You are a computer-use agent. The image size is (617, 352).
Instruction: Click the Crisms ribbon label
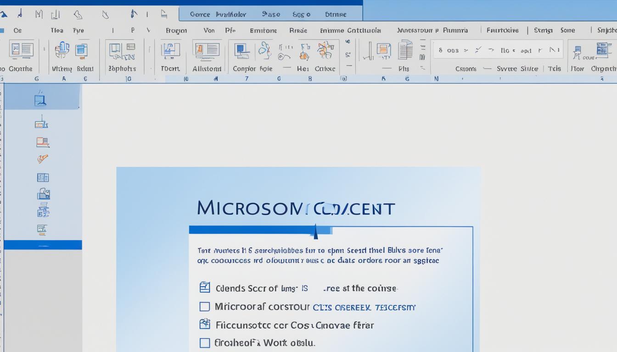coord(466,69)
